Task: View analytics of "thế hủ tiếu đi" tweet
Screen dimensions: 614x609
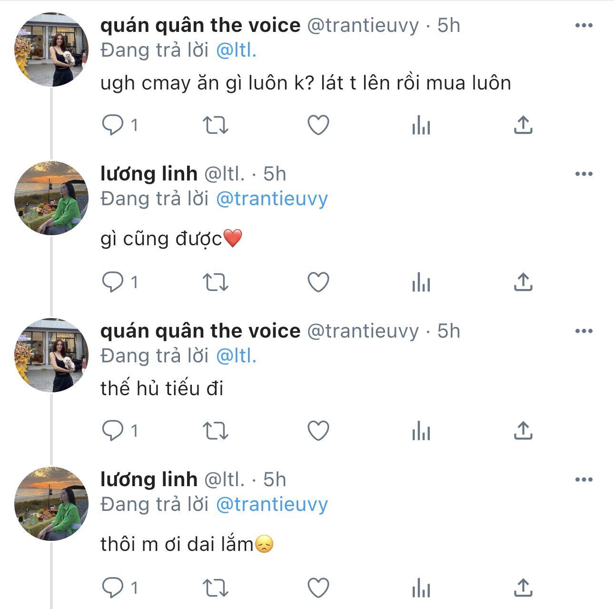Action: tap(421, 431)
